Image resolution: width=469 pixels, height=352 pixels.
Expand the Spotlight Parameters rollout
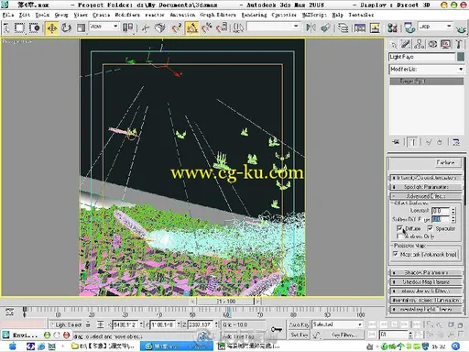pyautogui.click(x=426, y=187)
